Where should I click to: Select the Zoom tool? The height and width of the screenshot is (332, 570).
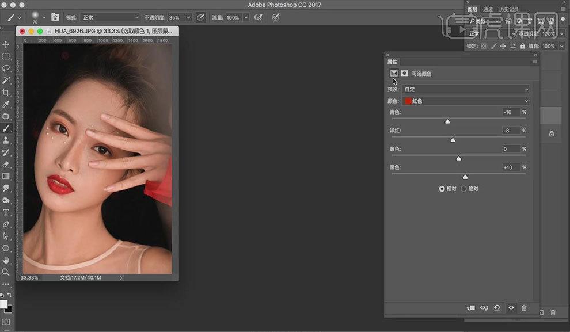(x=6, y=272)
